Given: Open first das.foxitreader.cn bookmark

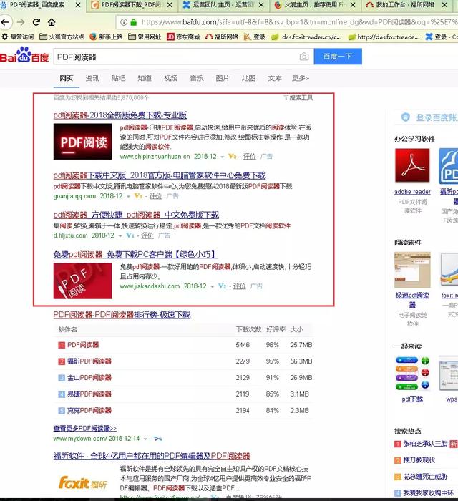Looking at the screenshot, I should point(306,37).
